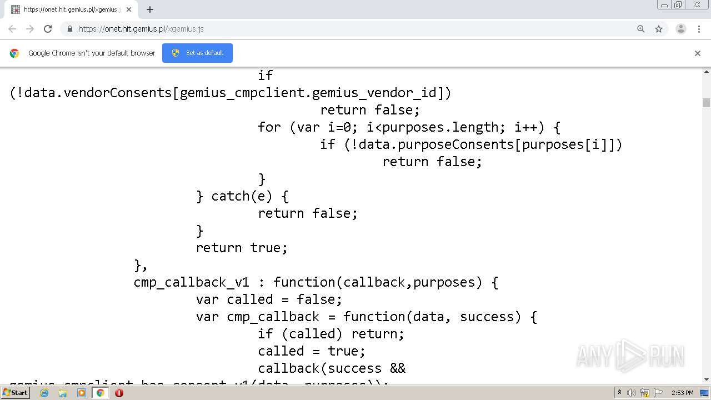Viewport: 711px width, 400px height.
Task: Bookmark this page with the star icon
Action: coord(659,29)
